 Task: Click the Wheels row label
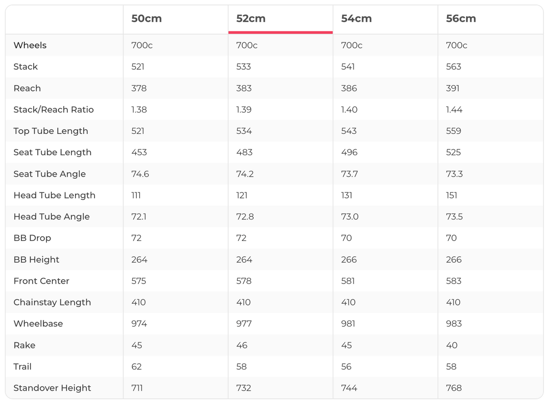tap(30, 45)
